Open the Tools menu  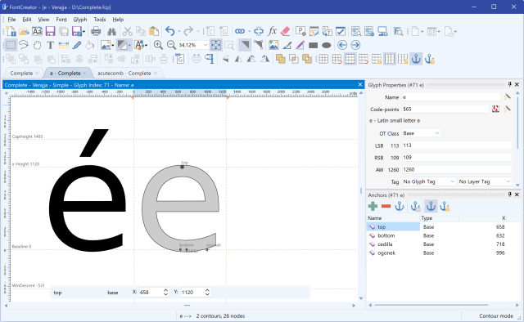(100, 20)
